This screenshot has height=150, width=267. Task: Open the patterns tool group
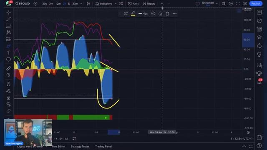[8, 32]
